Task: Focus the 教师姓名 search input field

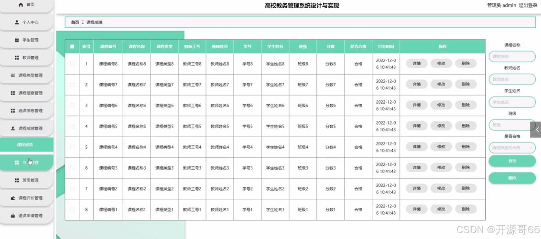Action: pos(512,79)
